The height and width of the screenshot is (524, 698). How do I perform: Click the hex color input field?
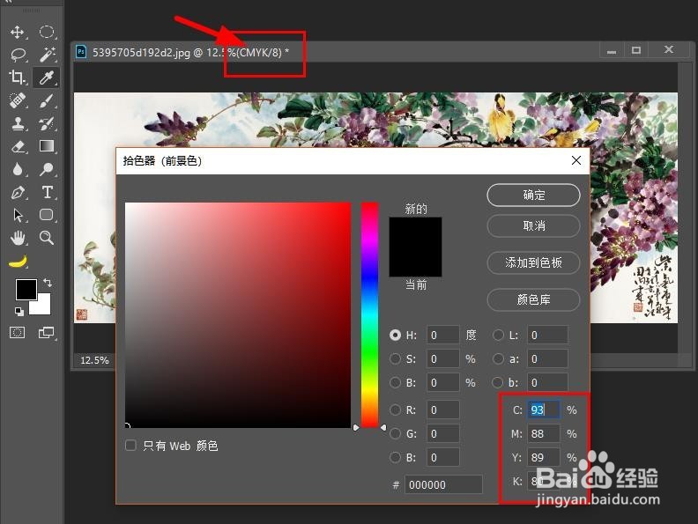pyautogui.click(x=443, y=484)
